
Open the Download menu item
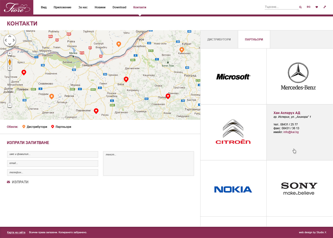coord(119,7)
